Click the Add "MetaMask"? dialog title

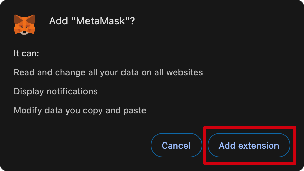[92, 21]
